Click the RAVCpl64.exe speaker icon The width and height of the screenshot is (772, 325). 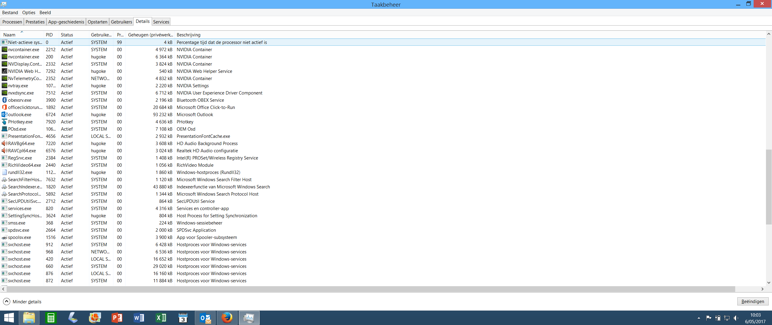click(x=5, y=150)
